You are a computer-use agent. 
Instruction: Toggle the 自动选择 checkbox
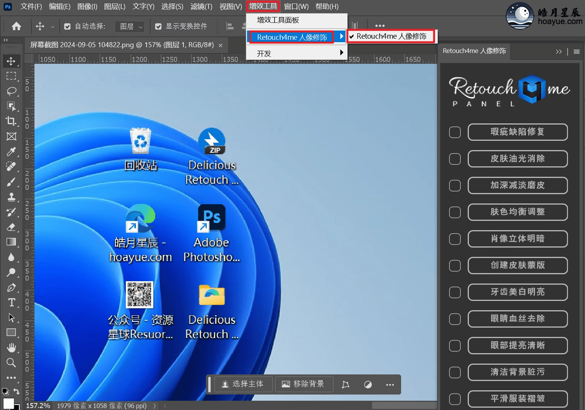(67, 26)
